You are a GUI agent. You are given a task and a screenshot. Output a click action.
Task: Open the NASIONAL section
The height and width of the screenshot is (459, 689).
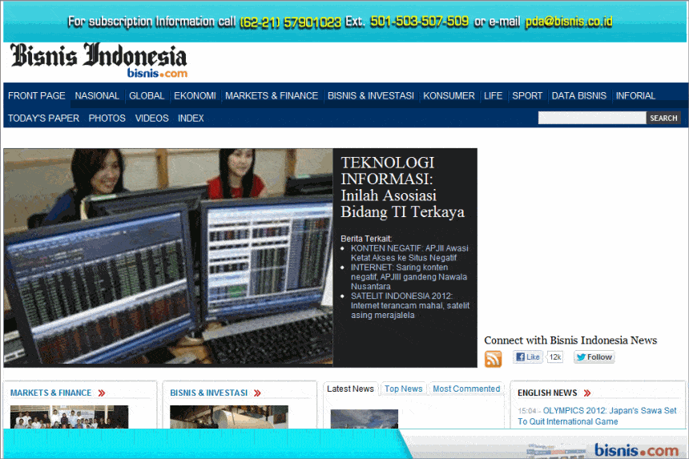[x=97, y=96]
